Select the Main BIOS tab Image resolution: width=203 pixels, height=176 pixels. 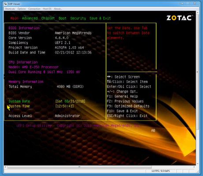15,18
